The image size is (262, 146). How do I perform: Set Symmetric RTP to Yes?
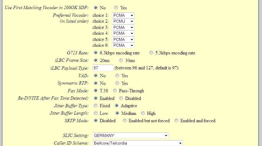[x=117, y=83]
